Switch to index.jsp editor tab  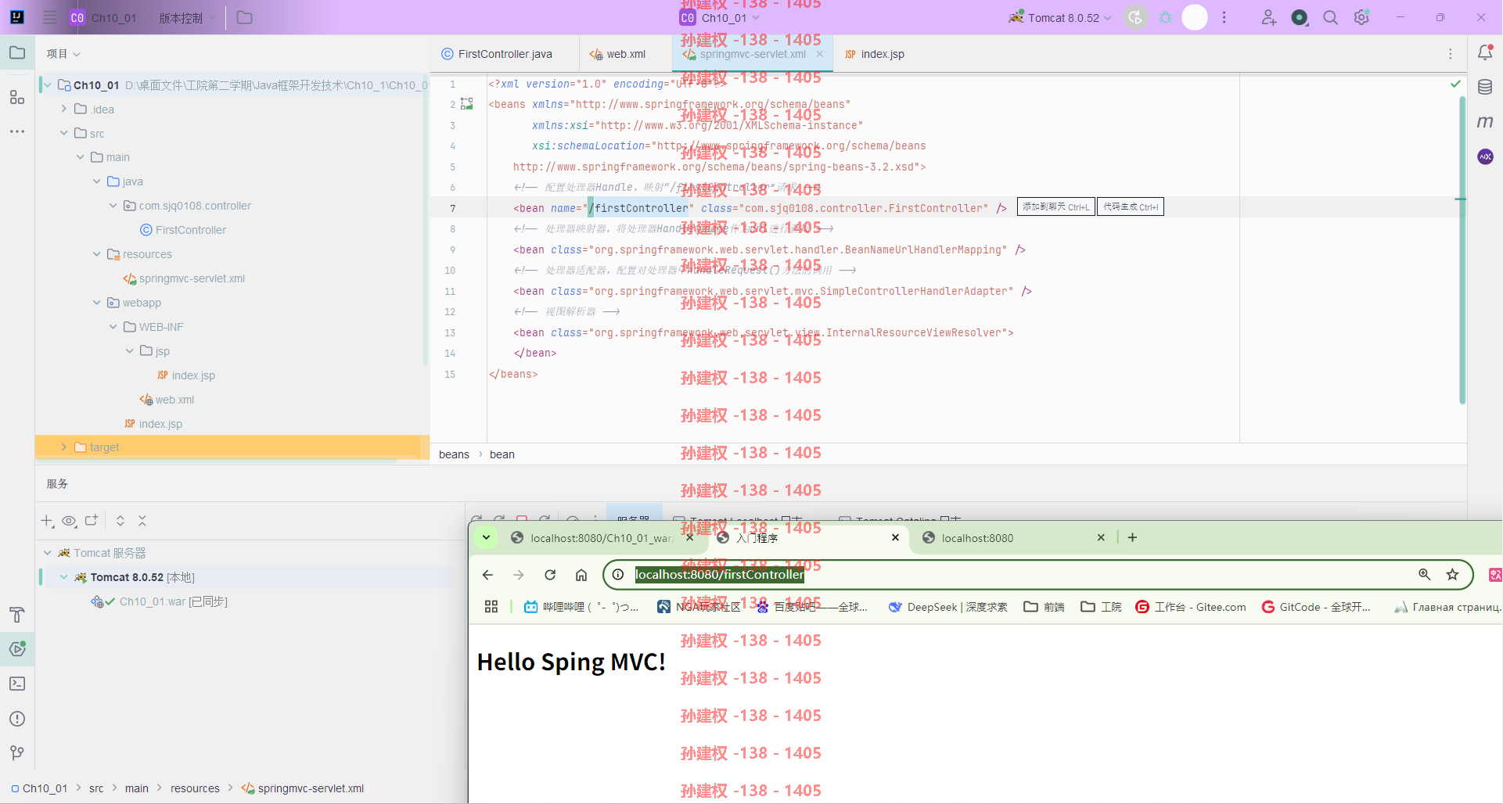875,54
